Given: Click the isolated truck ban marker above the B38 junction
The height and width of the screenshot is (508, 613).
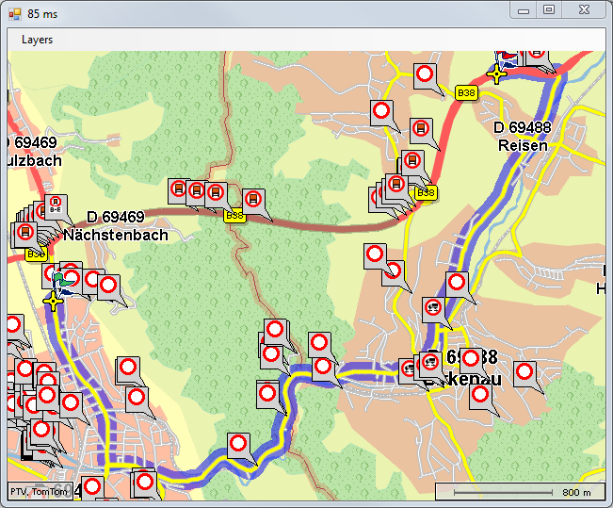Looking at the screenshot, I should [x=420, y=128].
